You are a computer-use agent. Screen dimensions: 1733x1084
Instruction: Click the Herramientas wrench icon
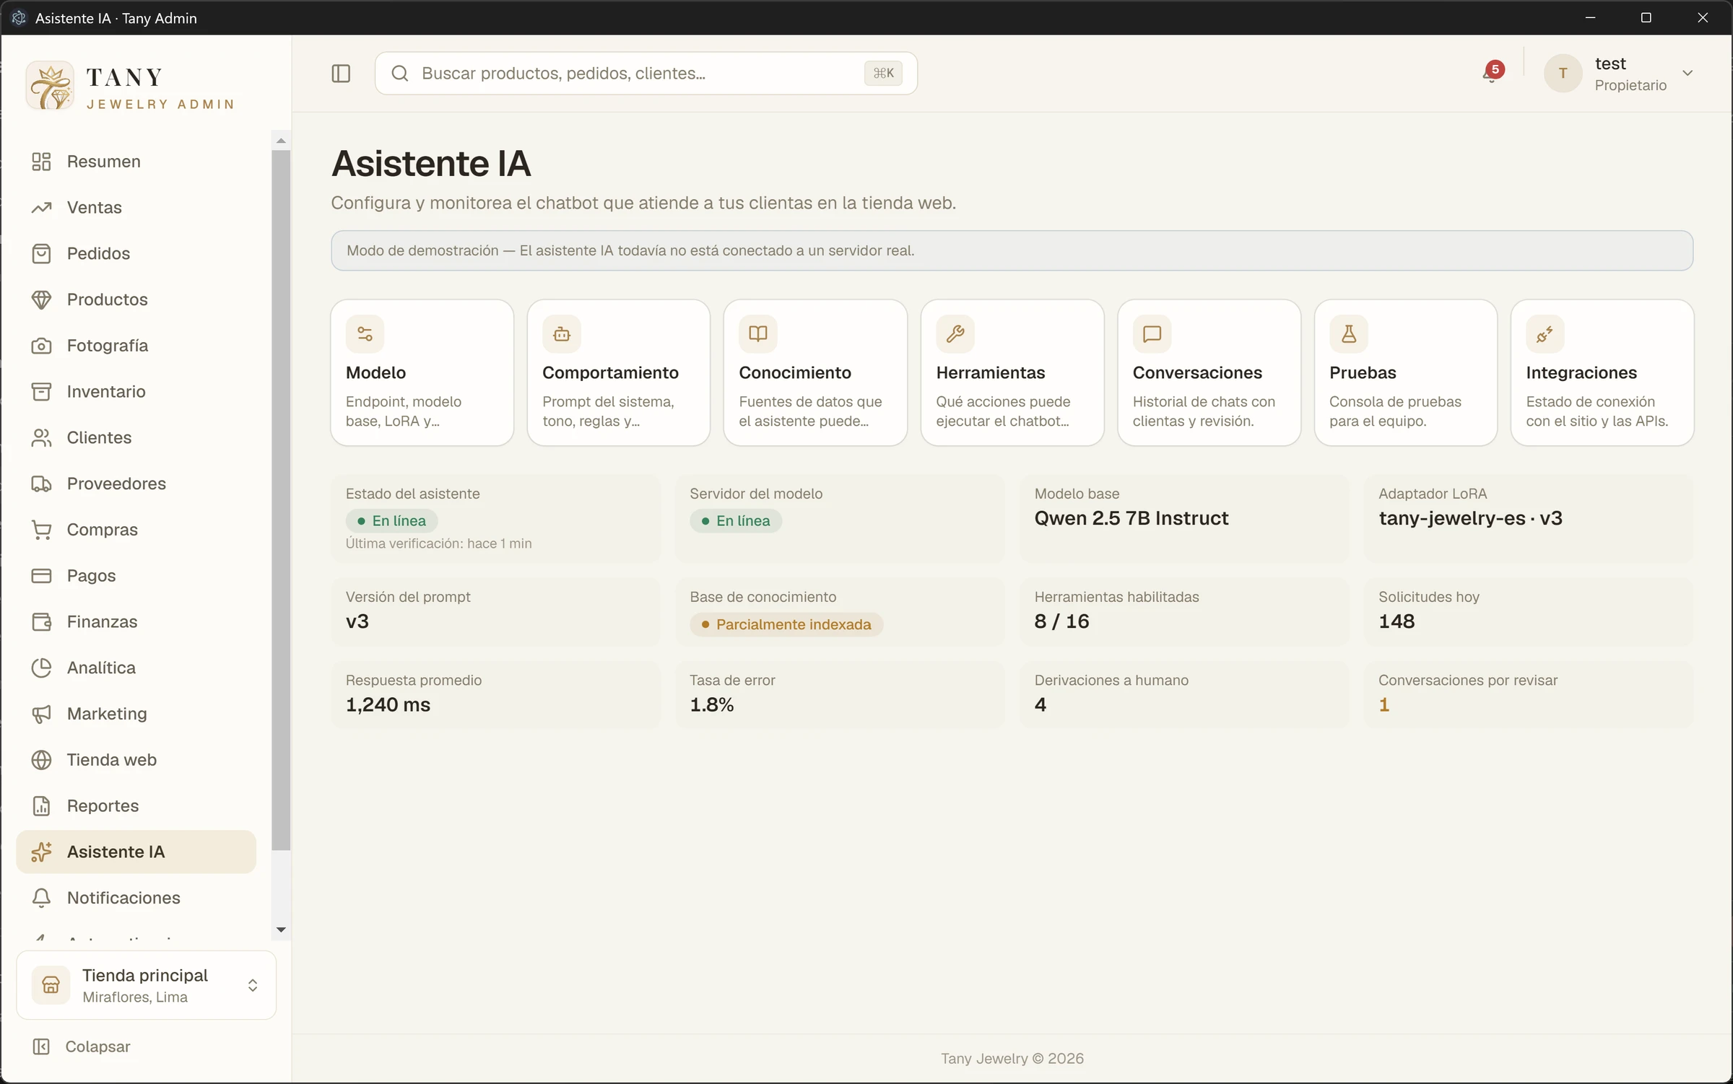[x=955, y=334]
